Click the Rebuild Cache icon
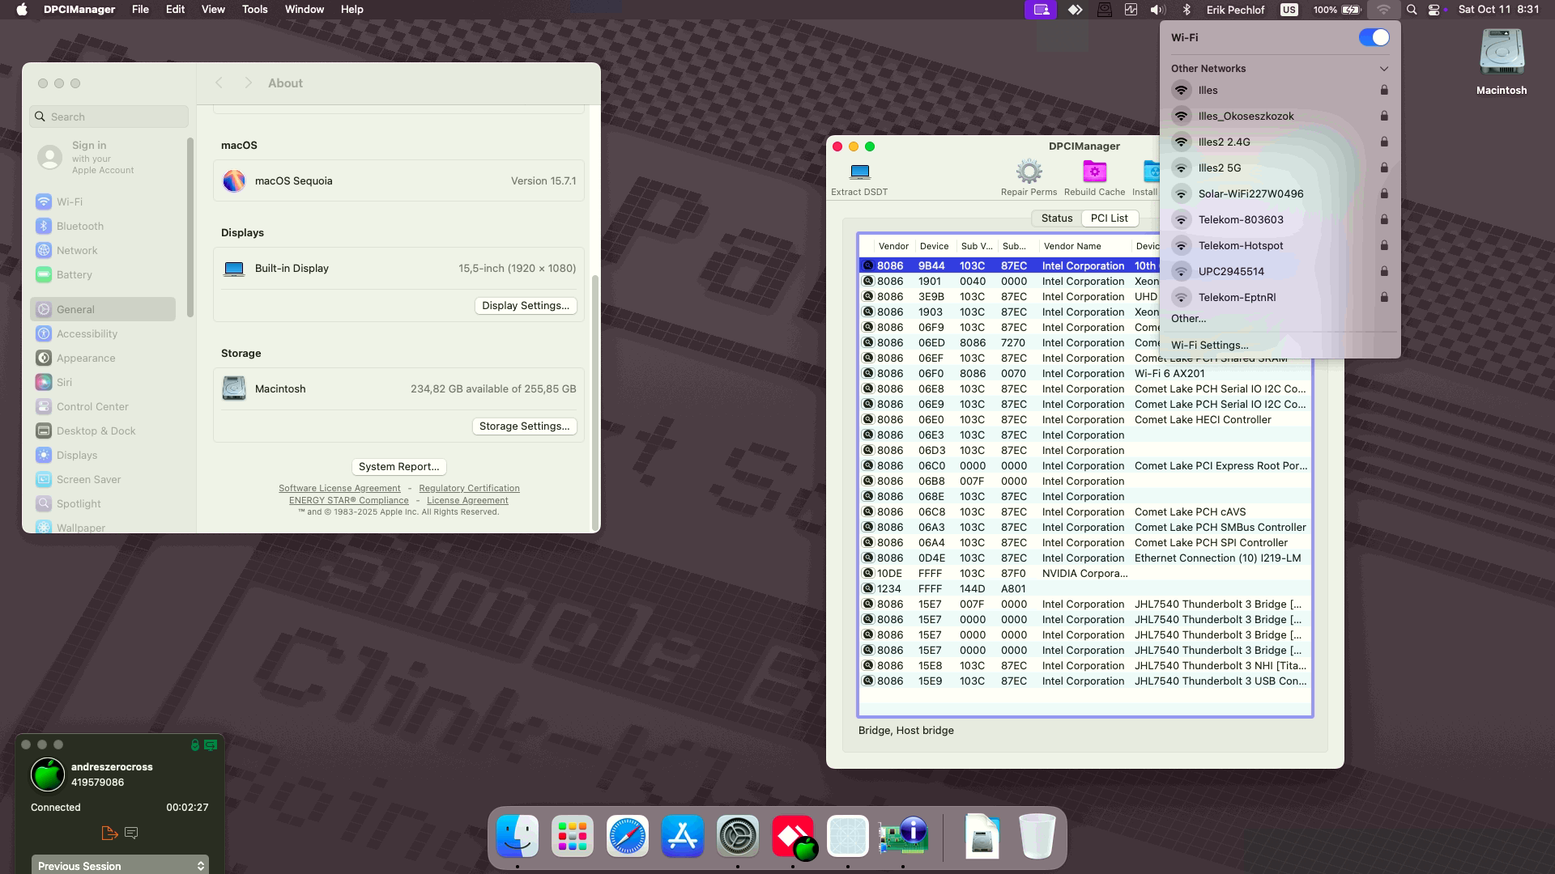Image resolution: width=1555 pixels, height=874 pixels. coord(1094,172)
